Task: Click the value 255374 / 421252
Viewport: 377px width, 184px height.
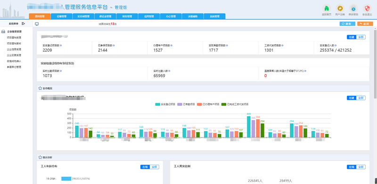Action: (x=336, y=50)
